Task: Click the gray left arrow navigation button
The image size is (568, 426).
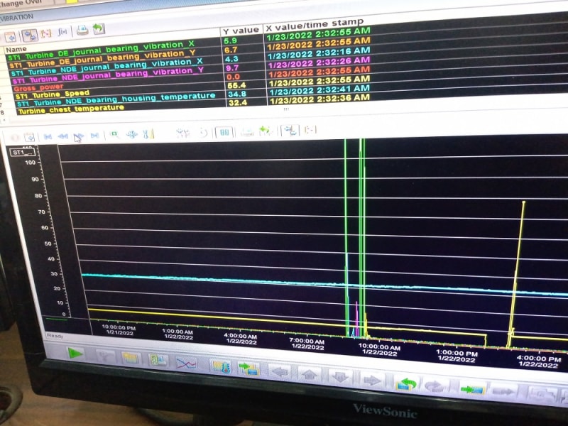Action: (x=279, y=372)
